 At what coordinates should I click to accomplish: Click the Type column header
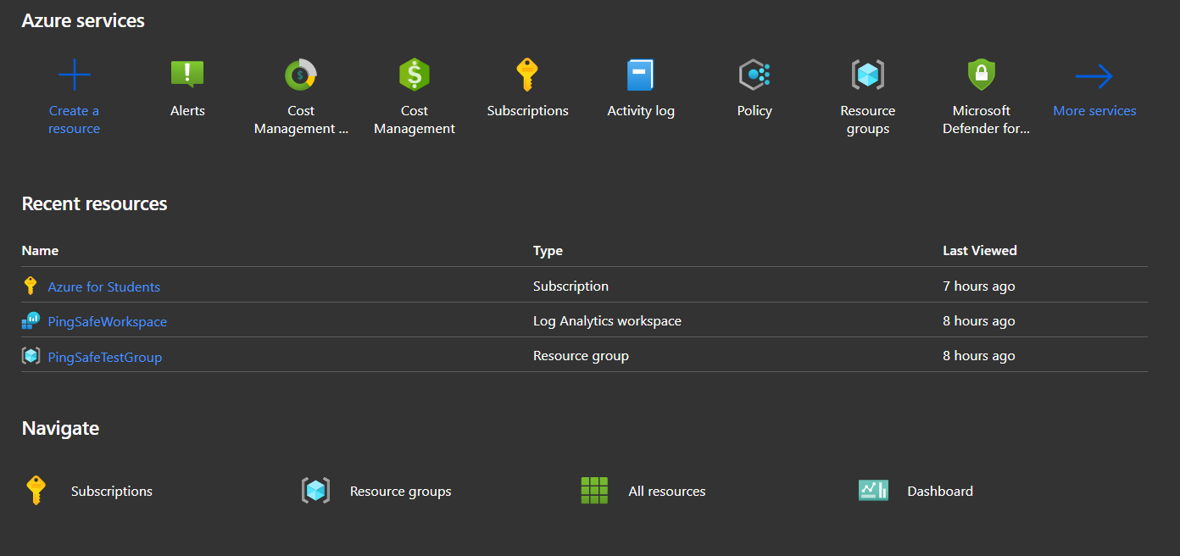548,251
